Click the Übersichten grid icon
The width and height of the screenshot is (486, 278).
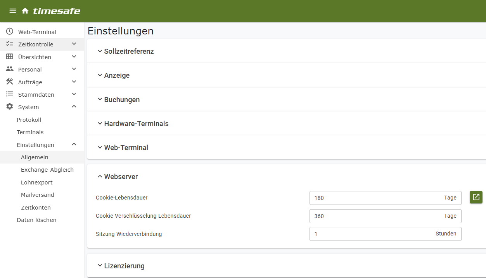[x=10, y=57]
